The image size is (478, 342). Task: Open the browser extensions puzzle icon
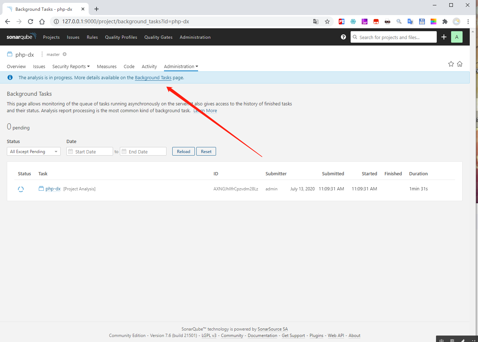click(445, 22)
